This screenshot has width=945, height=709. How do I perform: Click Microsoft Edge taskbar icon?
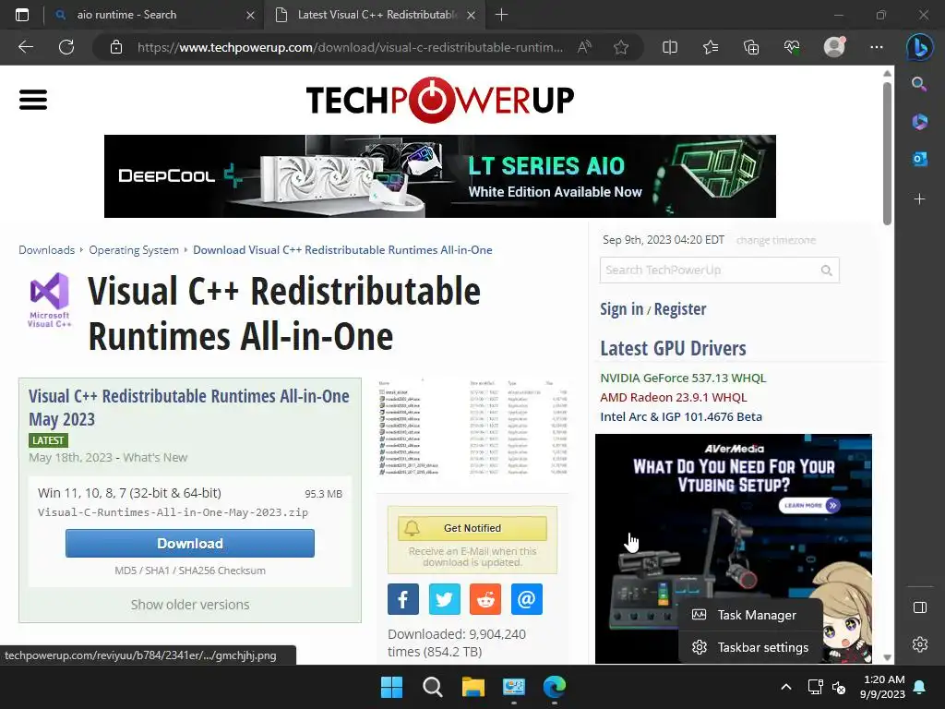pyautogui.click(x=555, y=687)
